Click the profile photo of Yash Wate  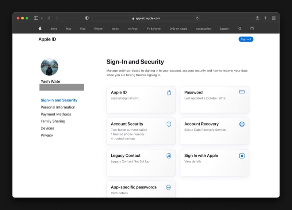(49, 67)
